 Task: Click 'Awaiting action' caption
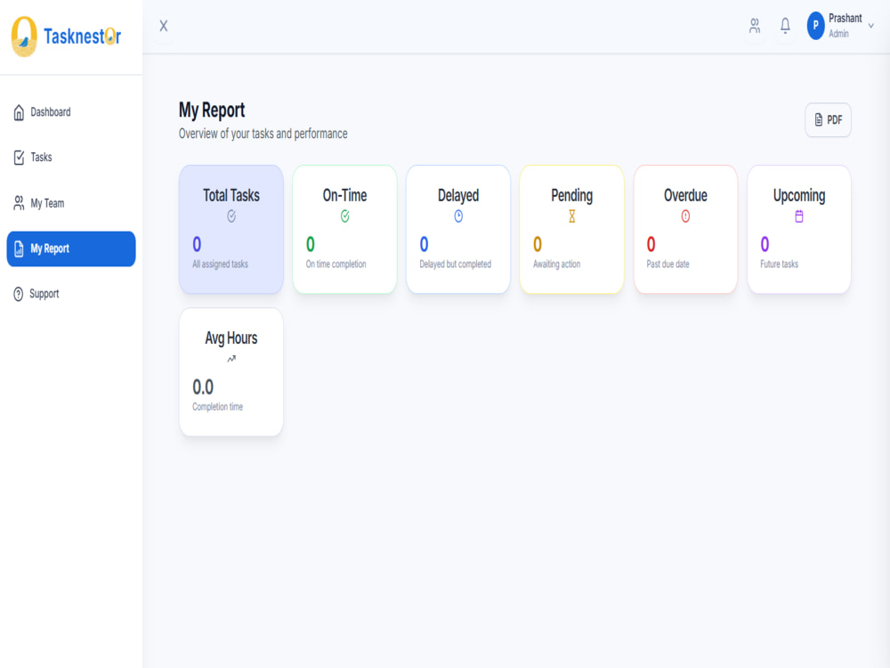click(556, 265)
